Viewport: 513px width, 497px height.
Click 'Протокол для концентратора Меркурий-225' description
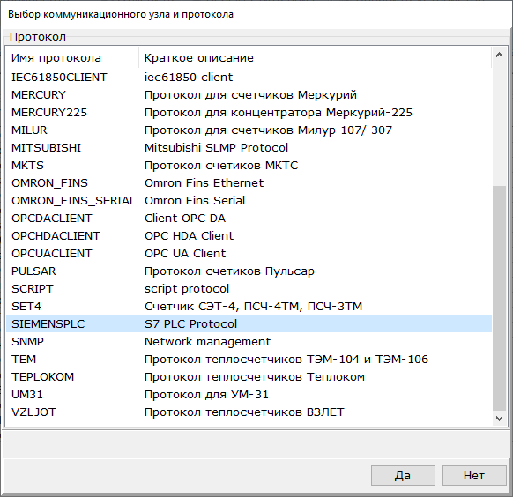click(279, 113)
